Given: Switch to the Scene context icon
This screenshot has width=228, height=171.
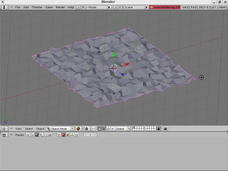Looking at the screenshot, I should point(50,135).
